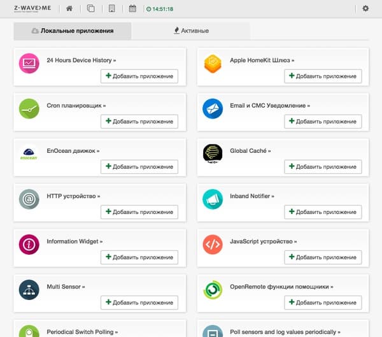Click the Inband Notifier megaphone icon
This screenshot has width=382, height=337.
(x=213, y=199)
